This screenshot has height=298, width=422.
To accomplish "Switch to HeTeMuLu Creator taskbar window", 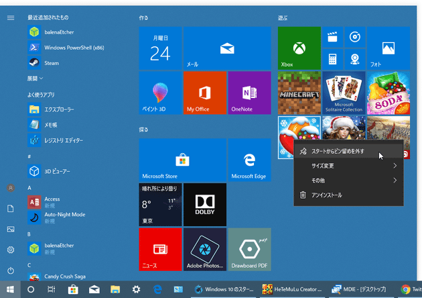I will (292, 289).
